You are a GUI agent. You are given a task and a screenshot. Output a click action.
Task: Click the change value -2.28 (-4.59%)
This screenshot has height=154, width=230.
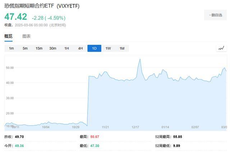click(x=49, y=18)
